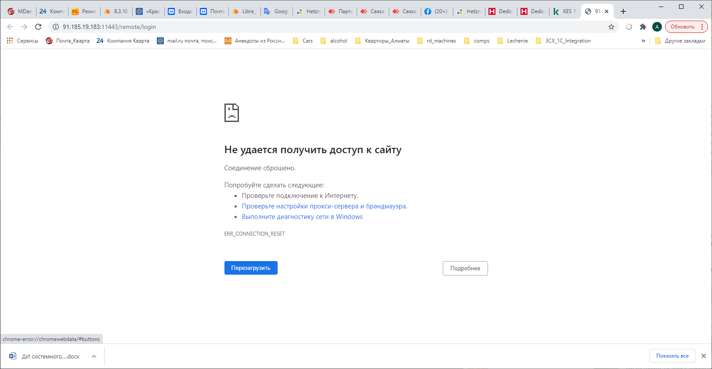The image size is (712, 369).
Task: Open the Другие закладки folder
Action: [x=680, y=41]
